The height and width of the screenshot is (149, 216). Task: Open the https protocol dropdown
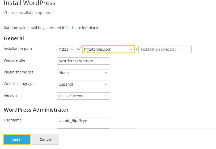(x=66, y=49)
